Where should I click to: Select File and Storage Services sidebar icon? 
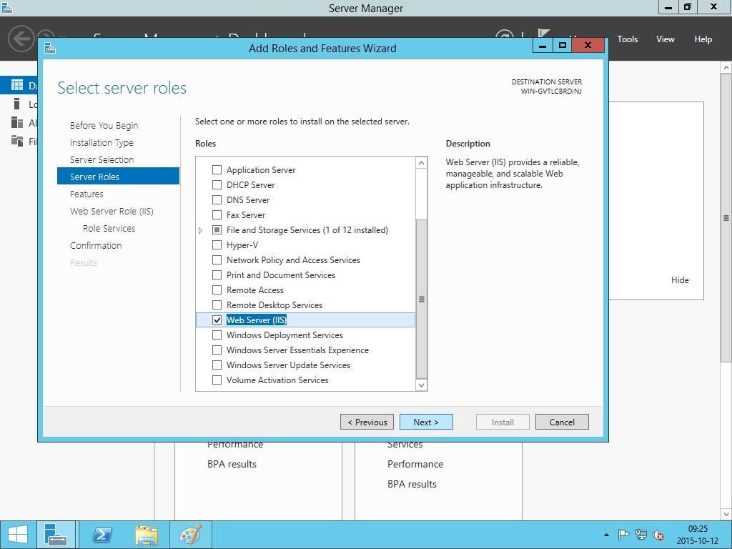[x=17, y=141]
